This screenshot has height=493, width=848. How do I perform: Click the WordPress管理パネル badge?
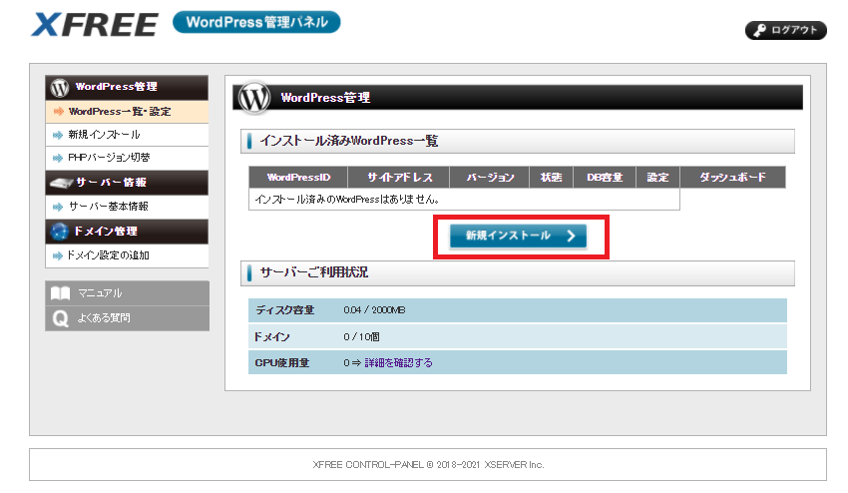pyautogui.click(x=256, y=22)
